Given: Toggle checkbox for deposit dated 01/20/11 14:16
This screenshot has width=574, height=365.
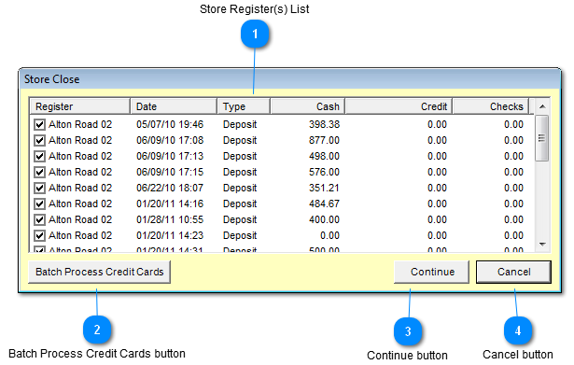Looking at the screenshot, I should pyautogui.click(x=39, y=204).
